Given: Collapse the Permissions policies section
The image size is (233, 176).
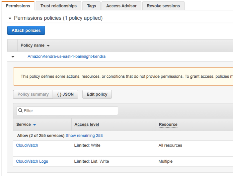Looking at the screenshot, I should pos(10,18).
